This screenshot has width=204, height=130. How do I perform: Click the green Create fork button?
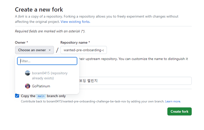point(179,111)
